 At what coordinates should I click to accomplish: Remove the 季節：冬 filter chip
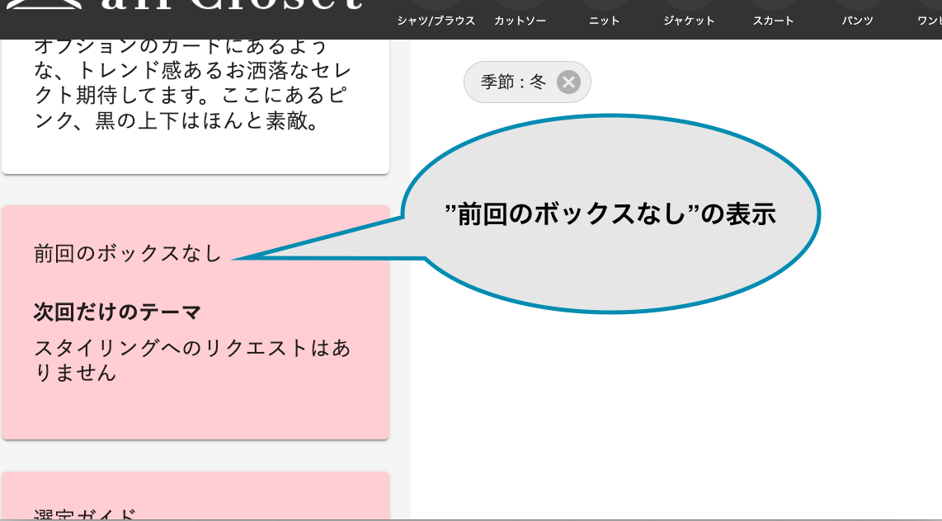568,82
